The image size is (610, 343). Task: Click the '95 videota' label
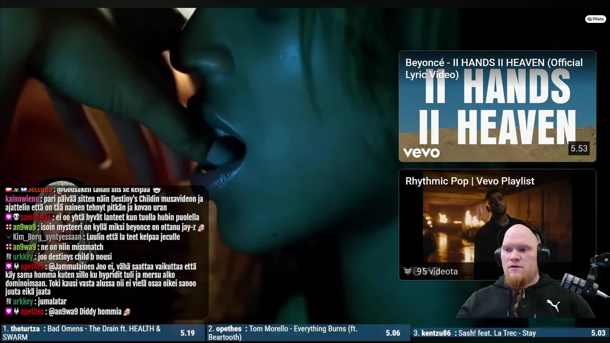coord(437,272)
